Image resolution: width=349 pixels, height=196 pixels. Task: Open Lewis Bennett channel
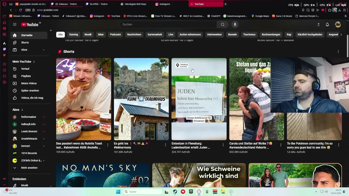pos(29,131)
